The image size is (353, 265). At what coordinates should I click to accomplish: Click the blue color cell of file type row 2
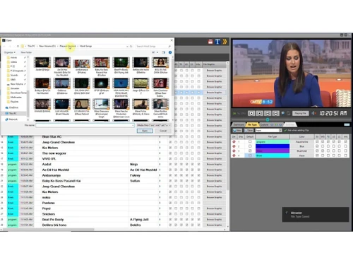click(273, 146)
